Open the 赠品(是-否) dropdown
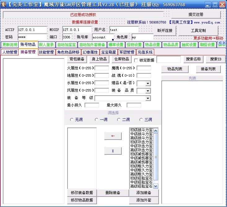Screen dimensions: 227x207 click(x=148, y=84)
